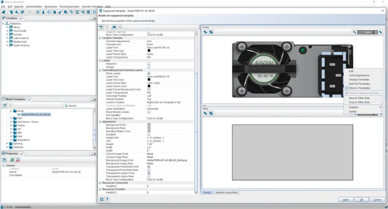388x209 pixels.
Task: Expand the Dell templates folder
Action: [11, 118]
